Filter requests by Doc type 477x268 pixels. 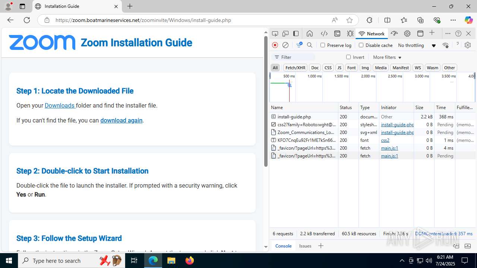315,67
